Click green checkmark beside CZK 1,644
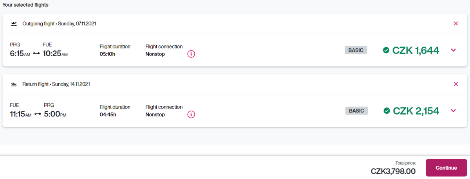Image resolution: width=470 pixels, height=179 pixels. [386, 50]
